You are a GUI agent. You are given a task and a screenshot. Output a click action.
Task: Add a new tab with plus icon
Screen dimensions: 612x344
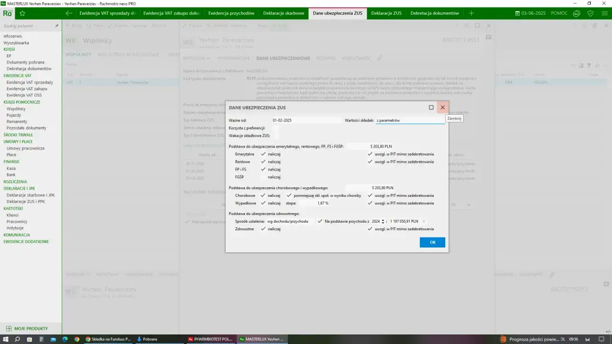(x=471, y=13)
